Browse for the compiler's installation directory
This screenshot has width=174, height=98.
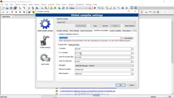pos(122,38)
